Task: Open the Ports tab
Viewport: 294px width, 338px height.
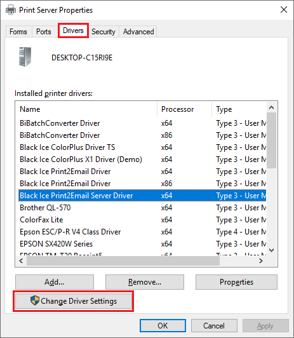Action: click(x=44, y=32)
